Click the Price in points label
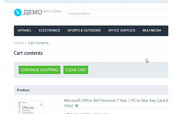Viewport: 173px width, 114px height. pos(79,113)
